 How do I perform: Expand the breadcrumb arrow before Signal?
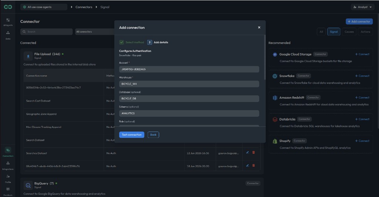[x=97, y=7]
